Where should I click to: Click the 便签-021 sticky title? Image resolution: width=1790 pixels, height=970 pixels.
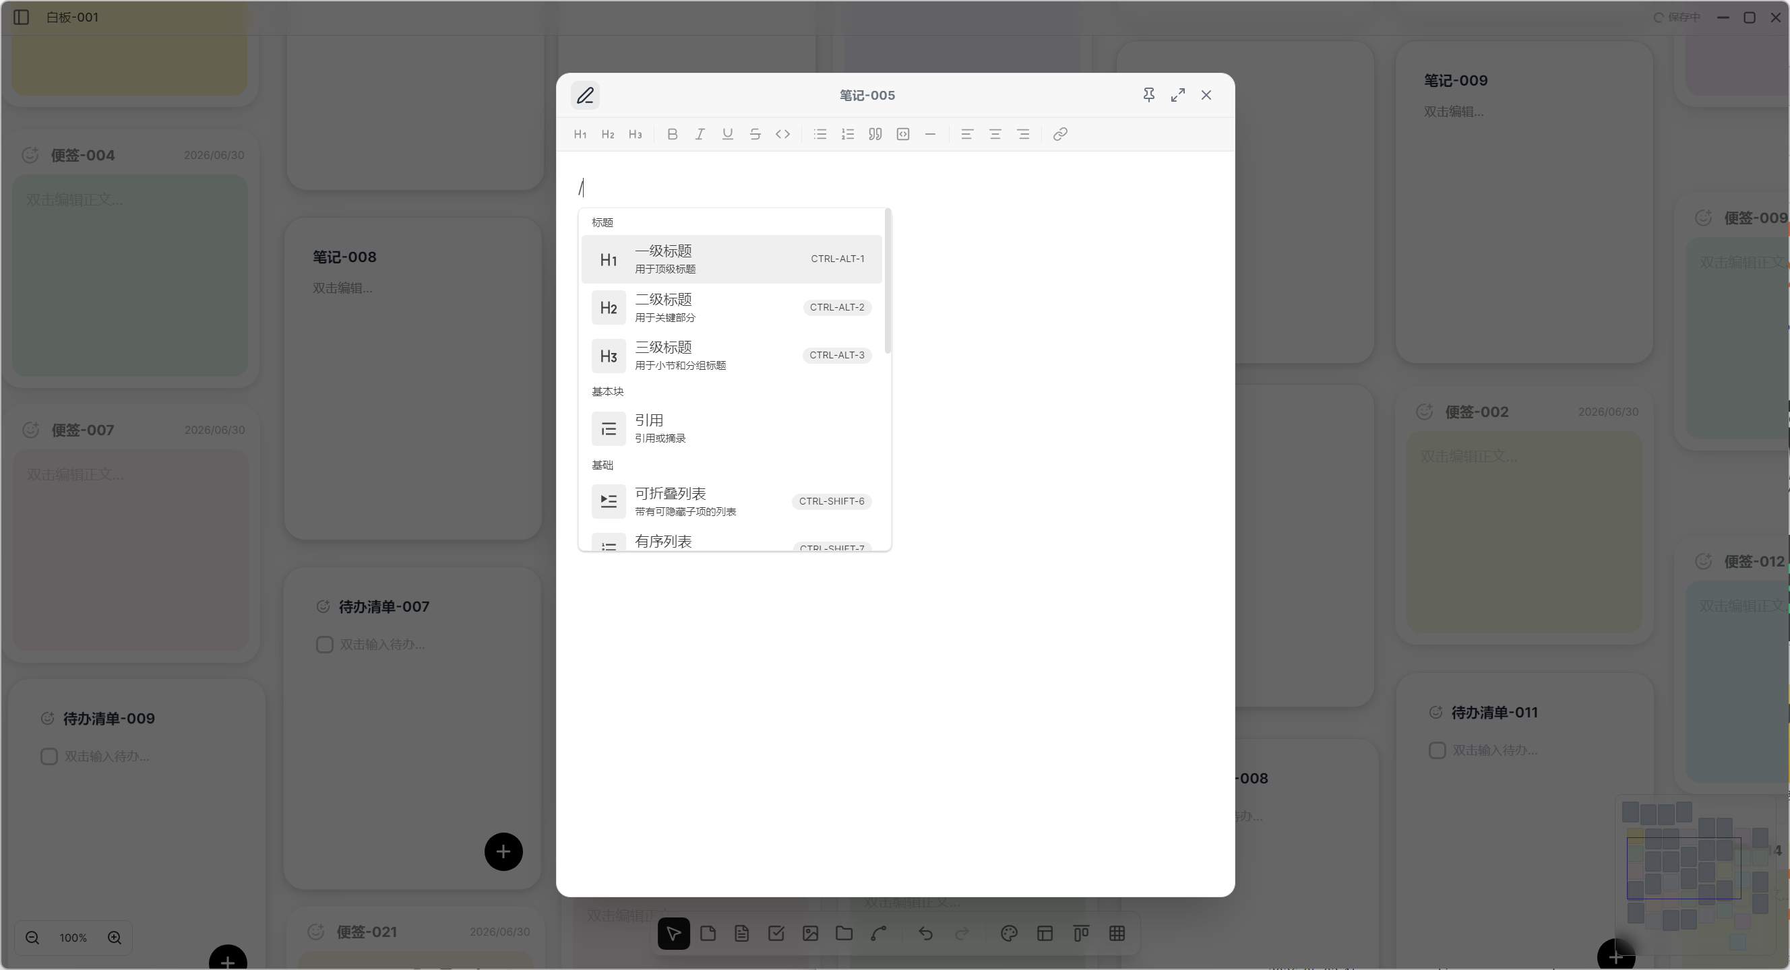[366, 932]
